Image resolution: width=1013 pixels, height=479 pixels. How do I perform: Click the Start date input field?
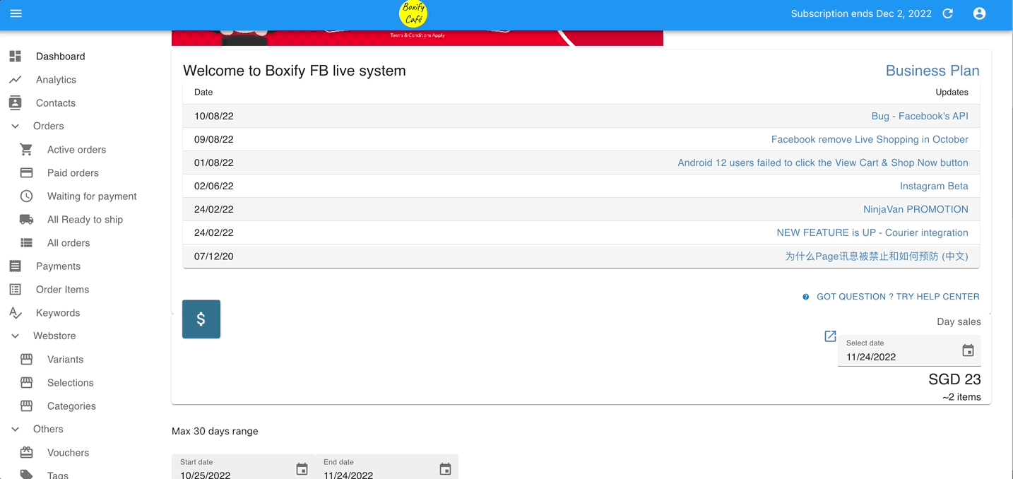pos(243,467)
